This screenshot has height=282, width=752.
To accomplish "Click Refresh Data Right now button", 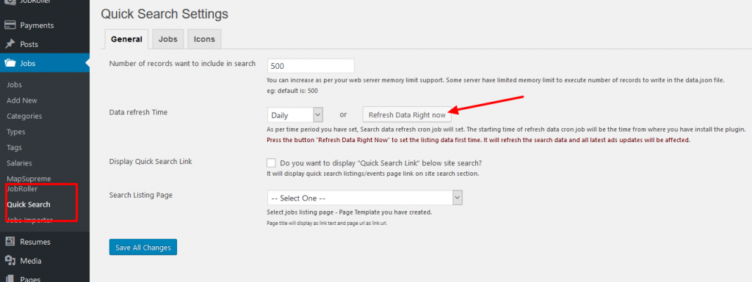I will click(407, 115).
